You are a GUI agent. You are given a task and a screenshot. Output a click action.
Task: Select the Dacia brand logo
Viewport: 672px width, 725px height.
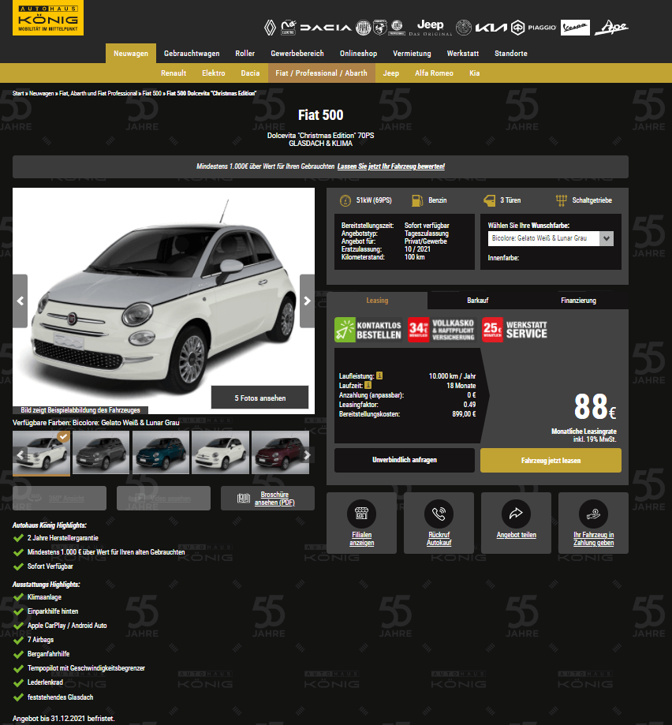click(326, 28)
